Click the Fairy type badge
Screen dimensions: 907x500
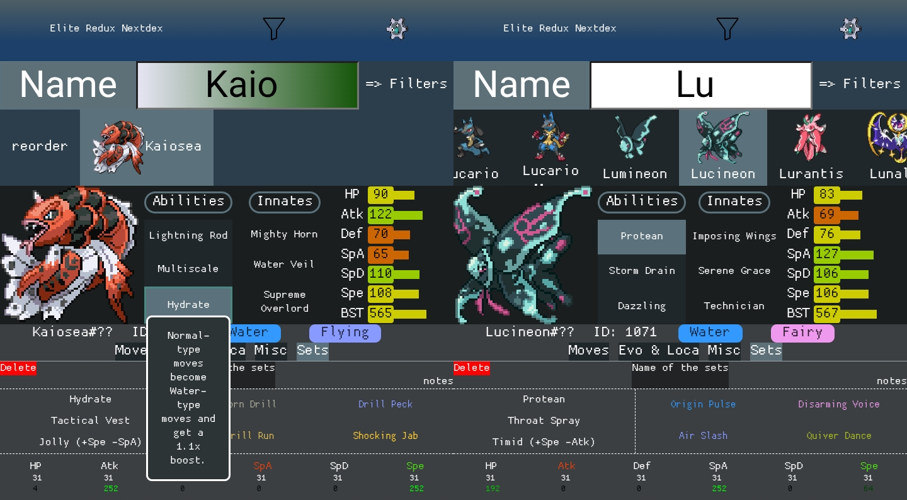802,332
